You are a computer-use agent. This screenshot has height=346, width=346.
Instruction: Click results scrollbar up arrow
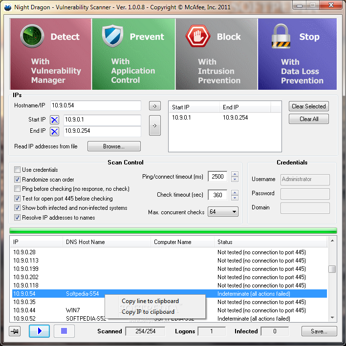pyautogui.click(x=332, y=241)
